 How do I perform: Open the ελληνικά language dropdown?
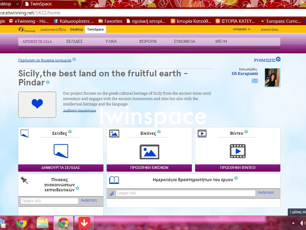click(241, 29)
